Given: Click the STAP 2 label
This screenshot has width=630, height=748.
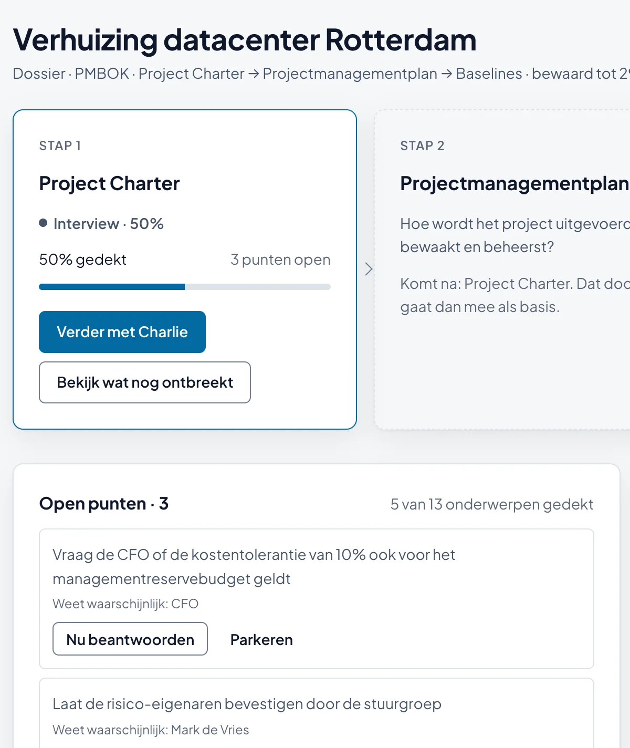Looking at the screenshot, I should point(422,146).
